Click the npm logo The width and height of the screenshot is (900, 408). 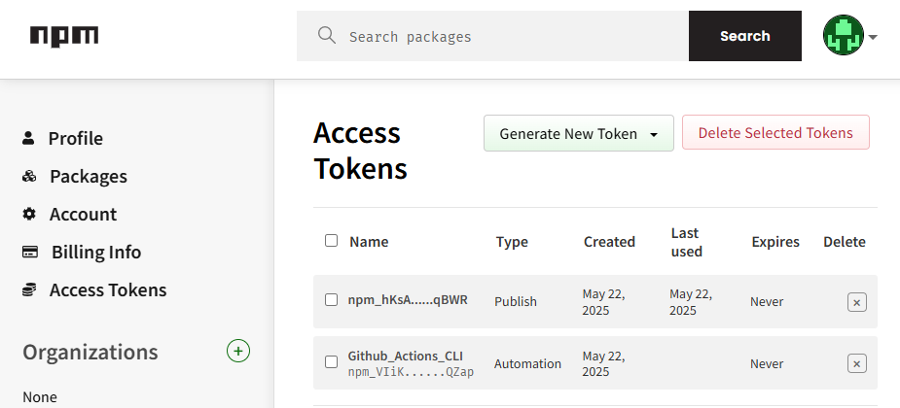point(64,37)
